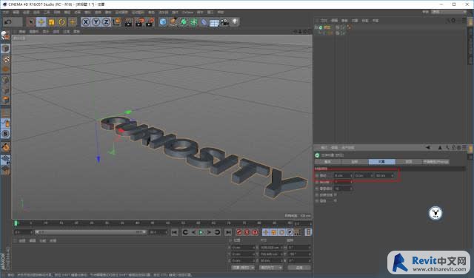The width and height of the screenshot is (474, 278).
Task: Toggle parameter P keyframe recording
Action: point(290,232)
